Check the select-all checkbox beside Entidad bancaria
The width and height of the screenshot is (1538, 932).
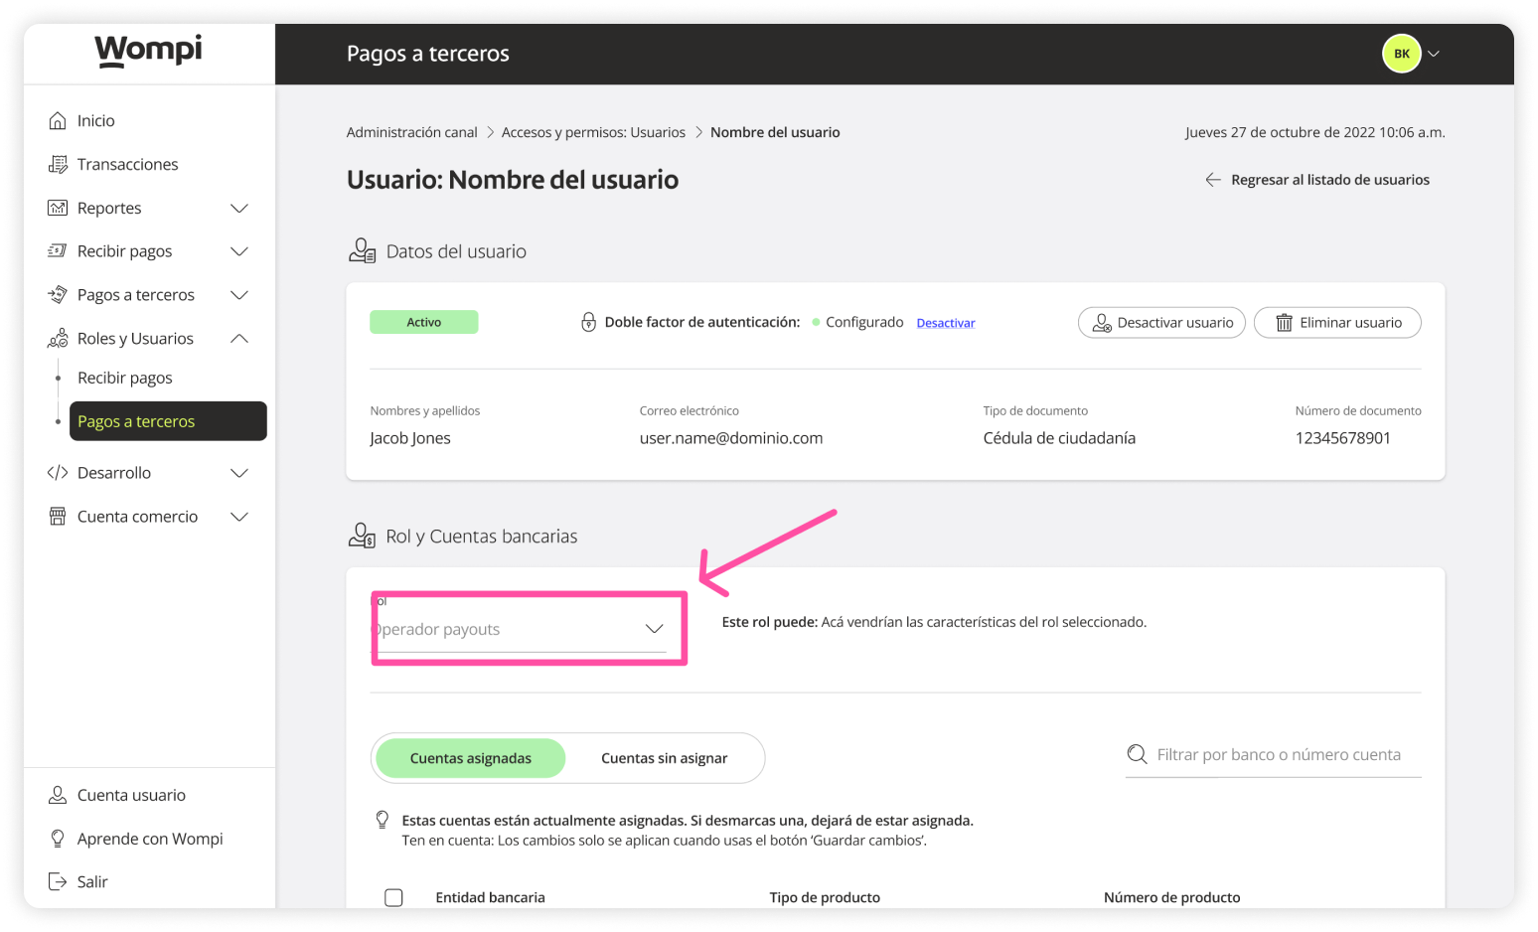tap(393, 897)
